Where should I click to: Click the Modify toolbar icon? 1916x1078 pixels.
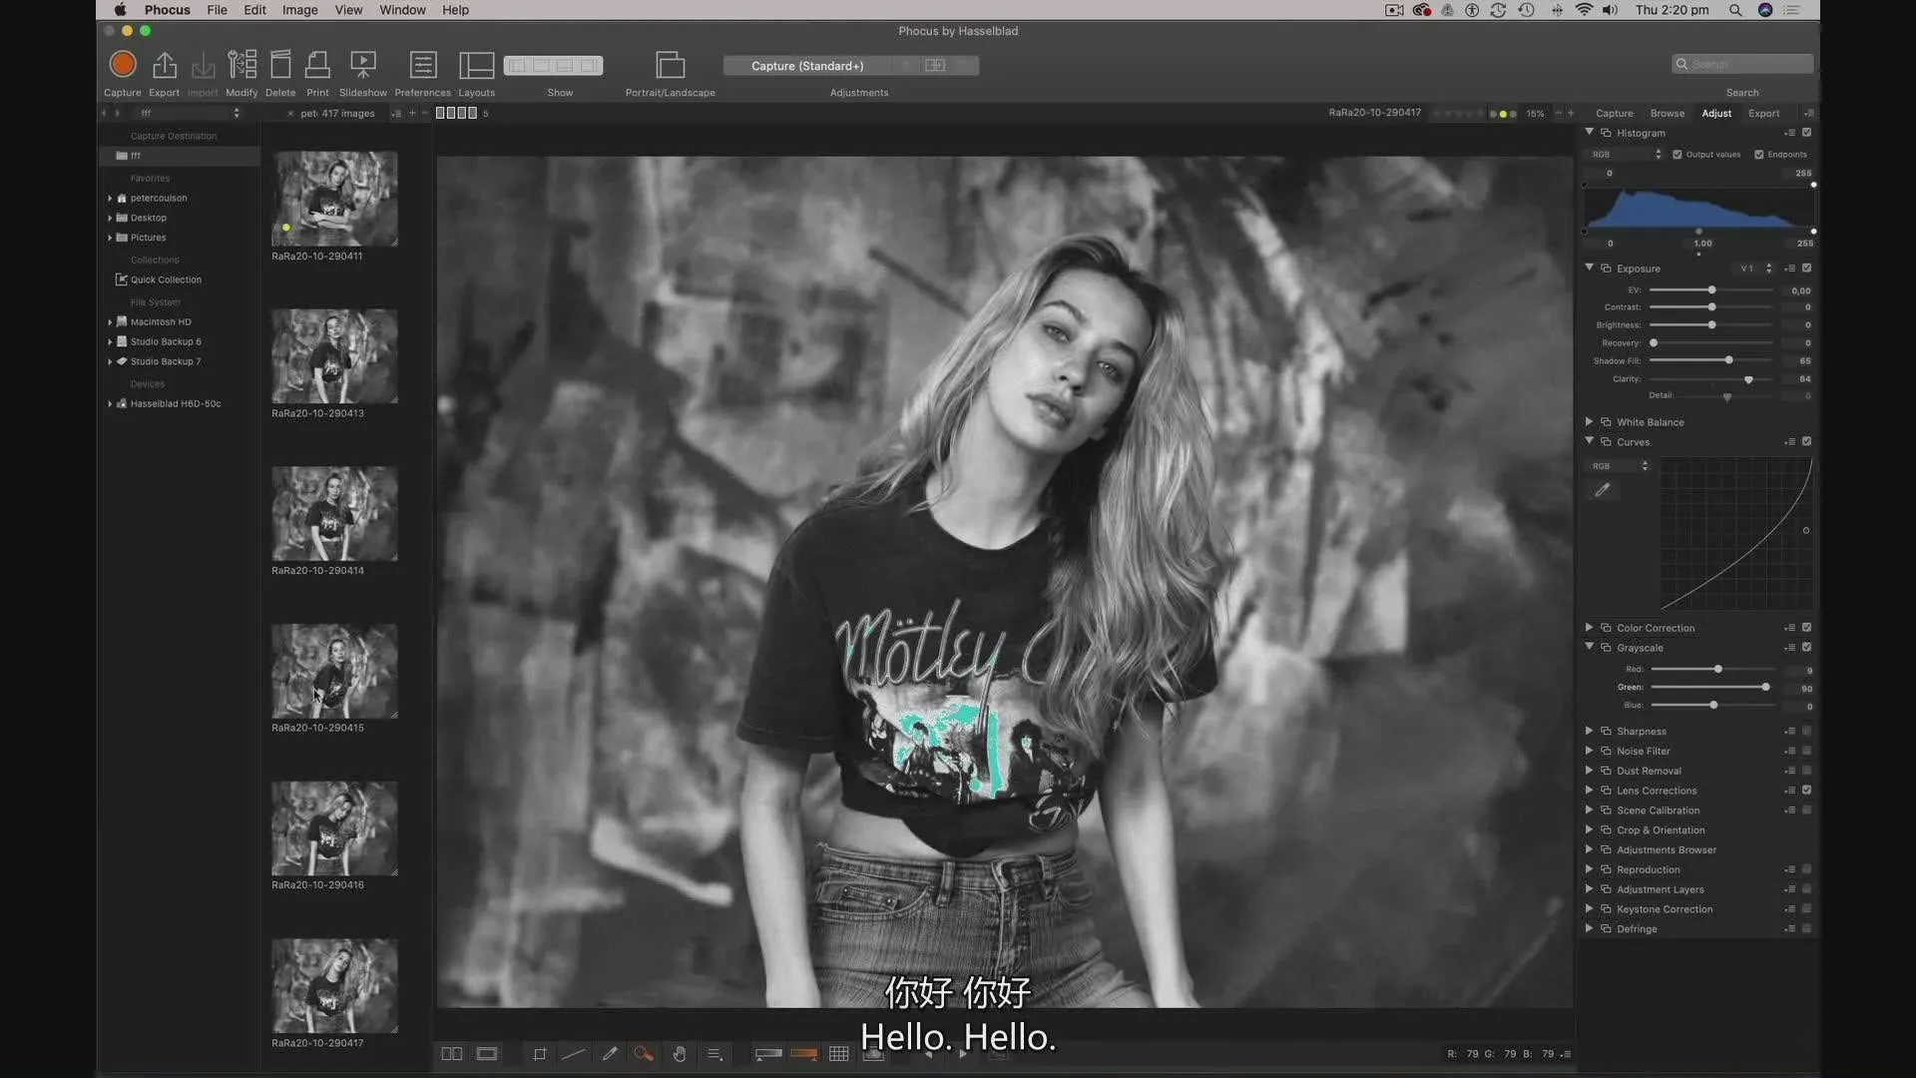tap(241, 65)
